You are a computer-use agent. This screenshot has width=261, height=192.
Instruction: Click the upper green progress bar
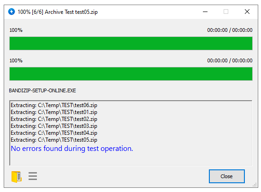point(131,43)
